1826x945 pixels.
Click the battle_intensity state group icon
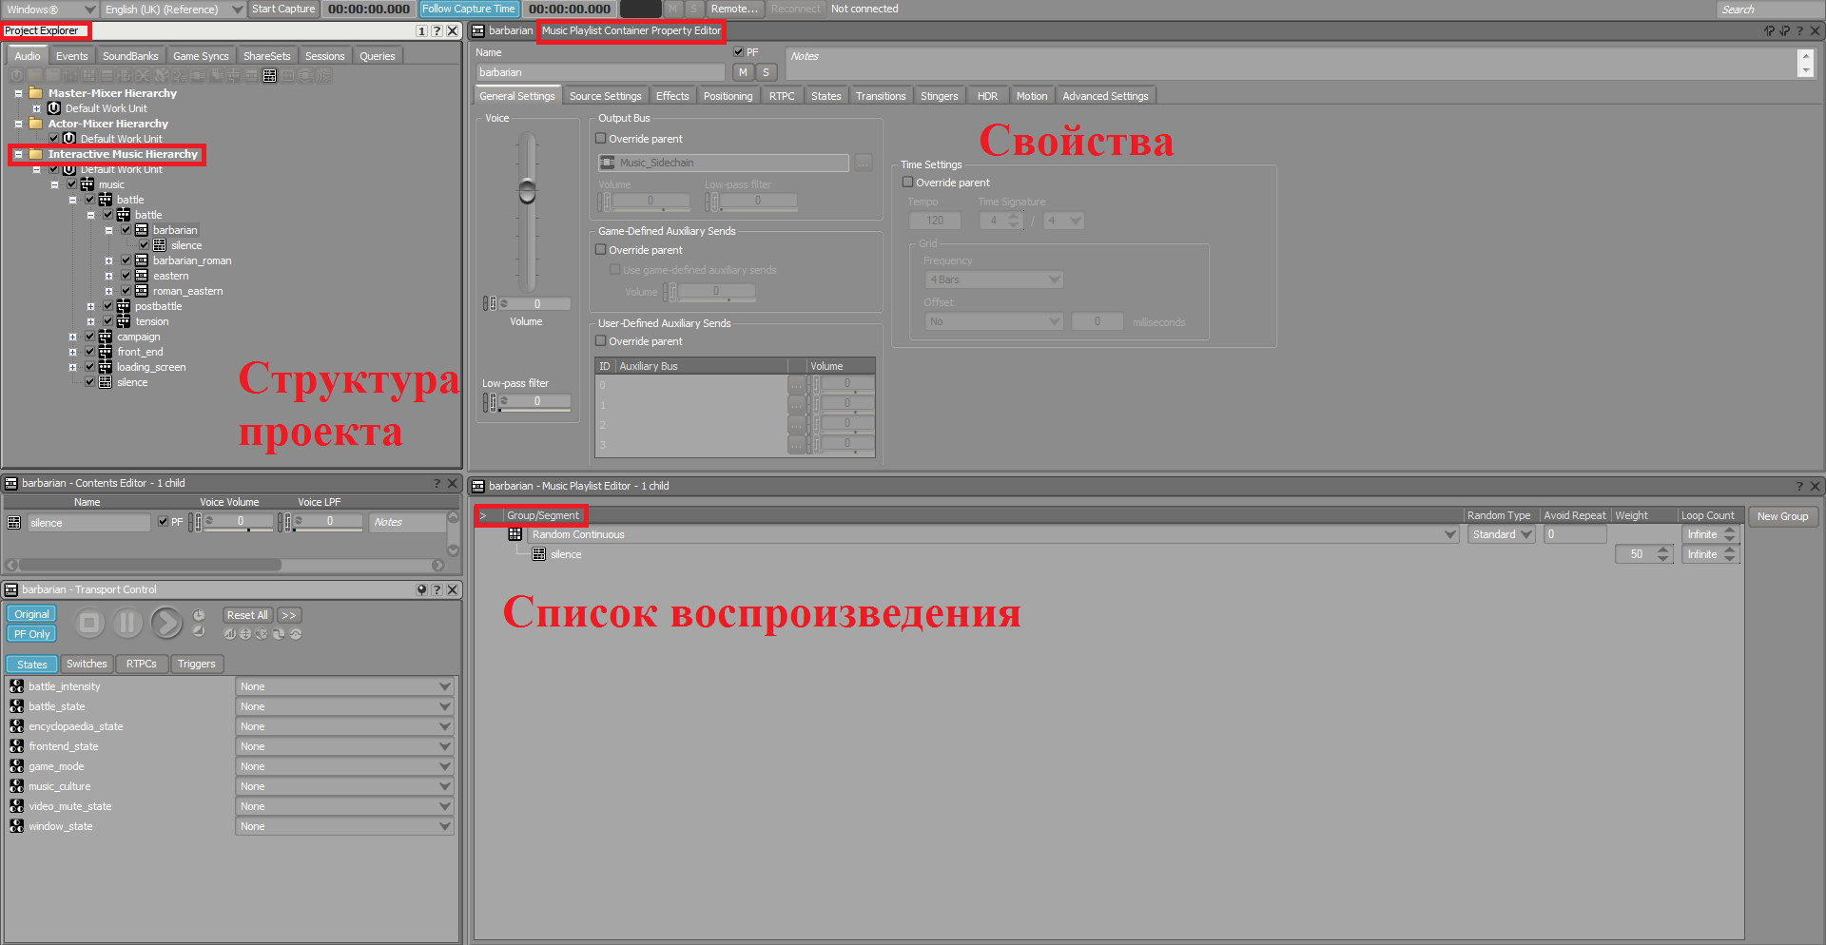click(17, 686)
